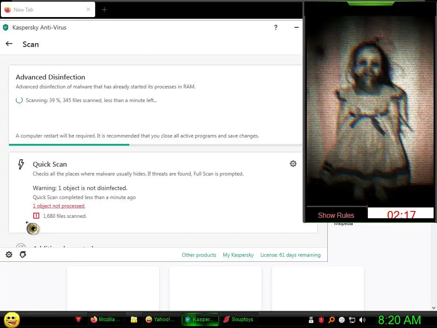
Task: Switch to Yahoo! taskbar button
Action: (x=160, y=319)
